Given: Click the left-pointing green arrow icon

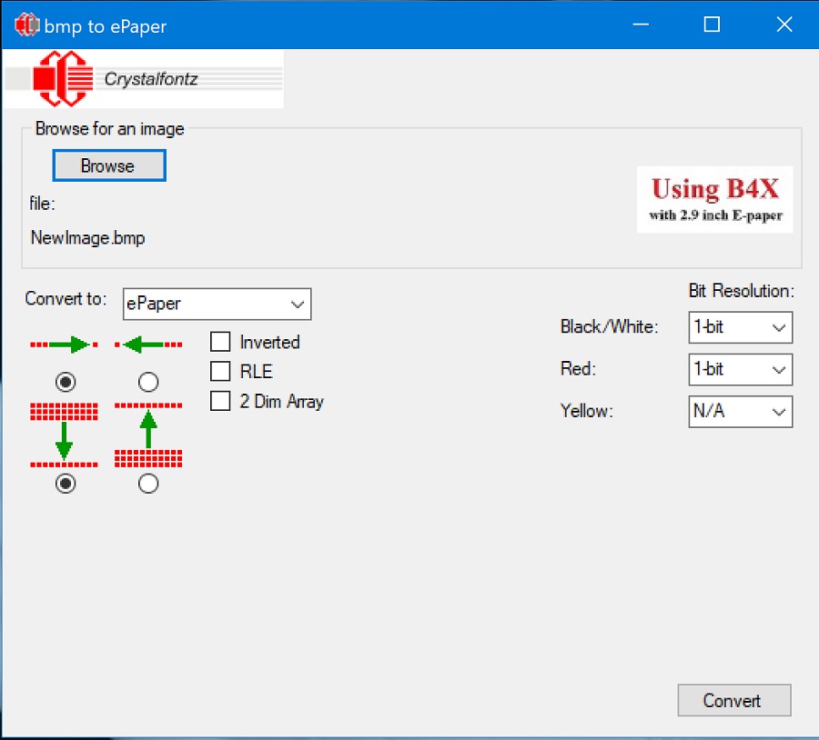Looking at the screenshot, I should coord(148,345).
